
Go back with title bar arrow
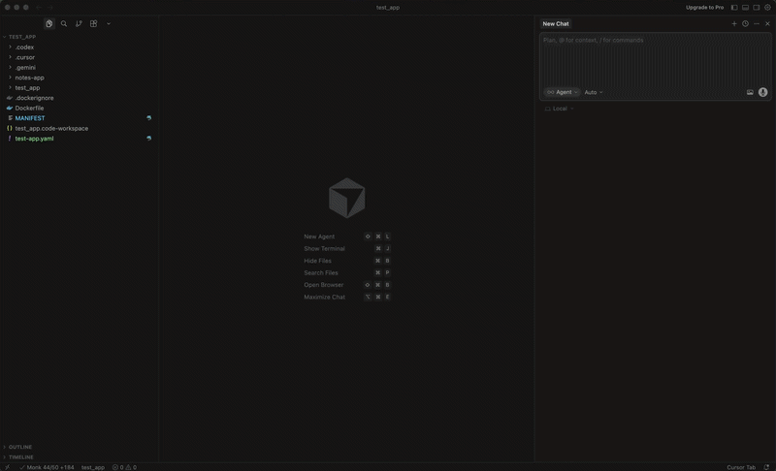pos(39,8)
